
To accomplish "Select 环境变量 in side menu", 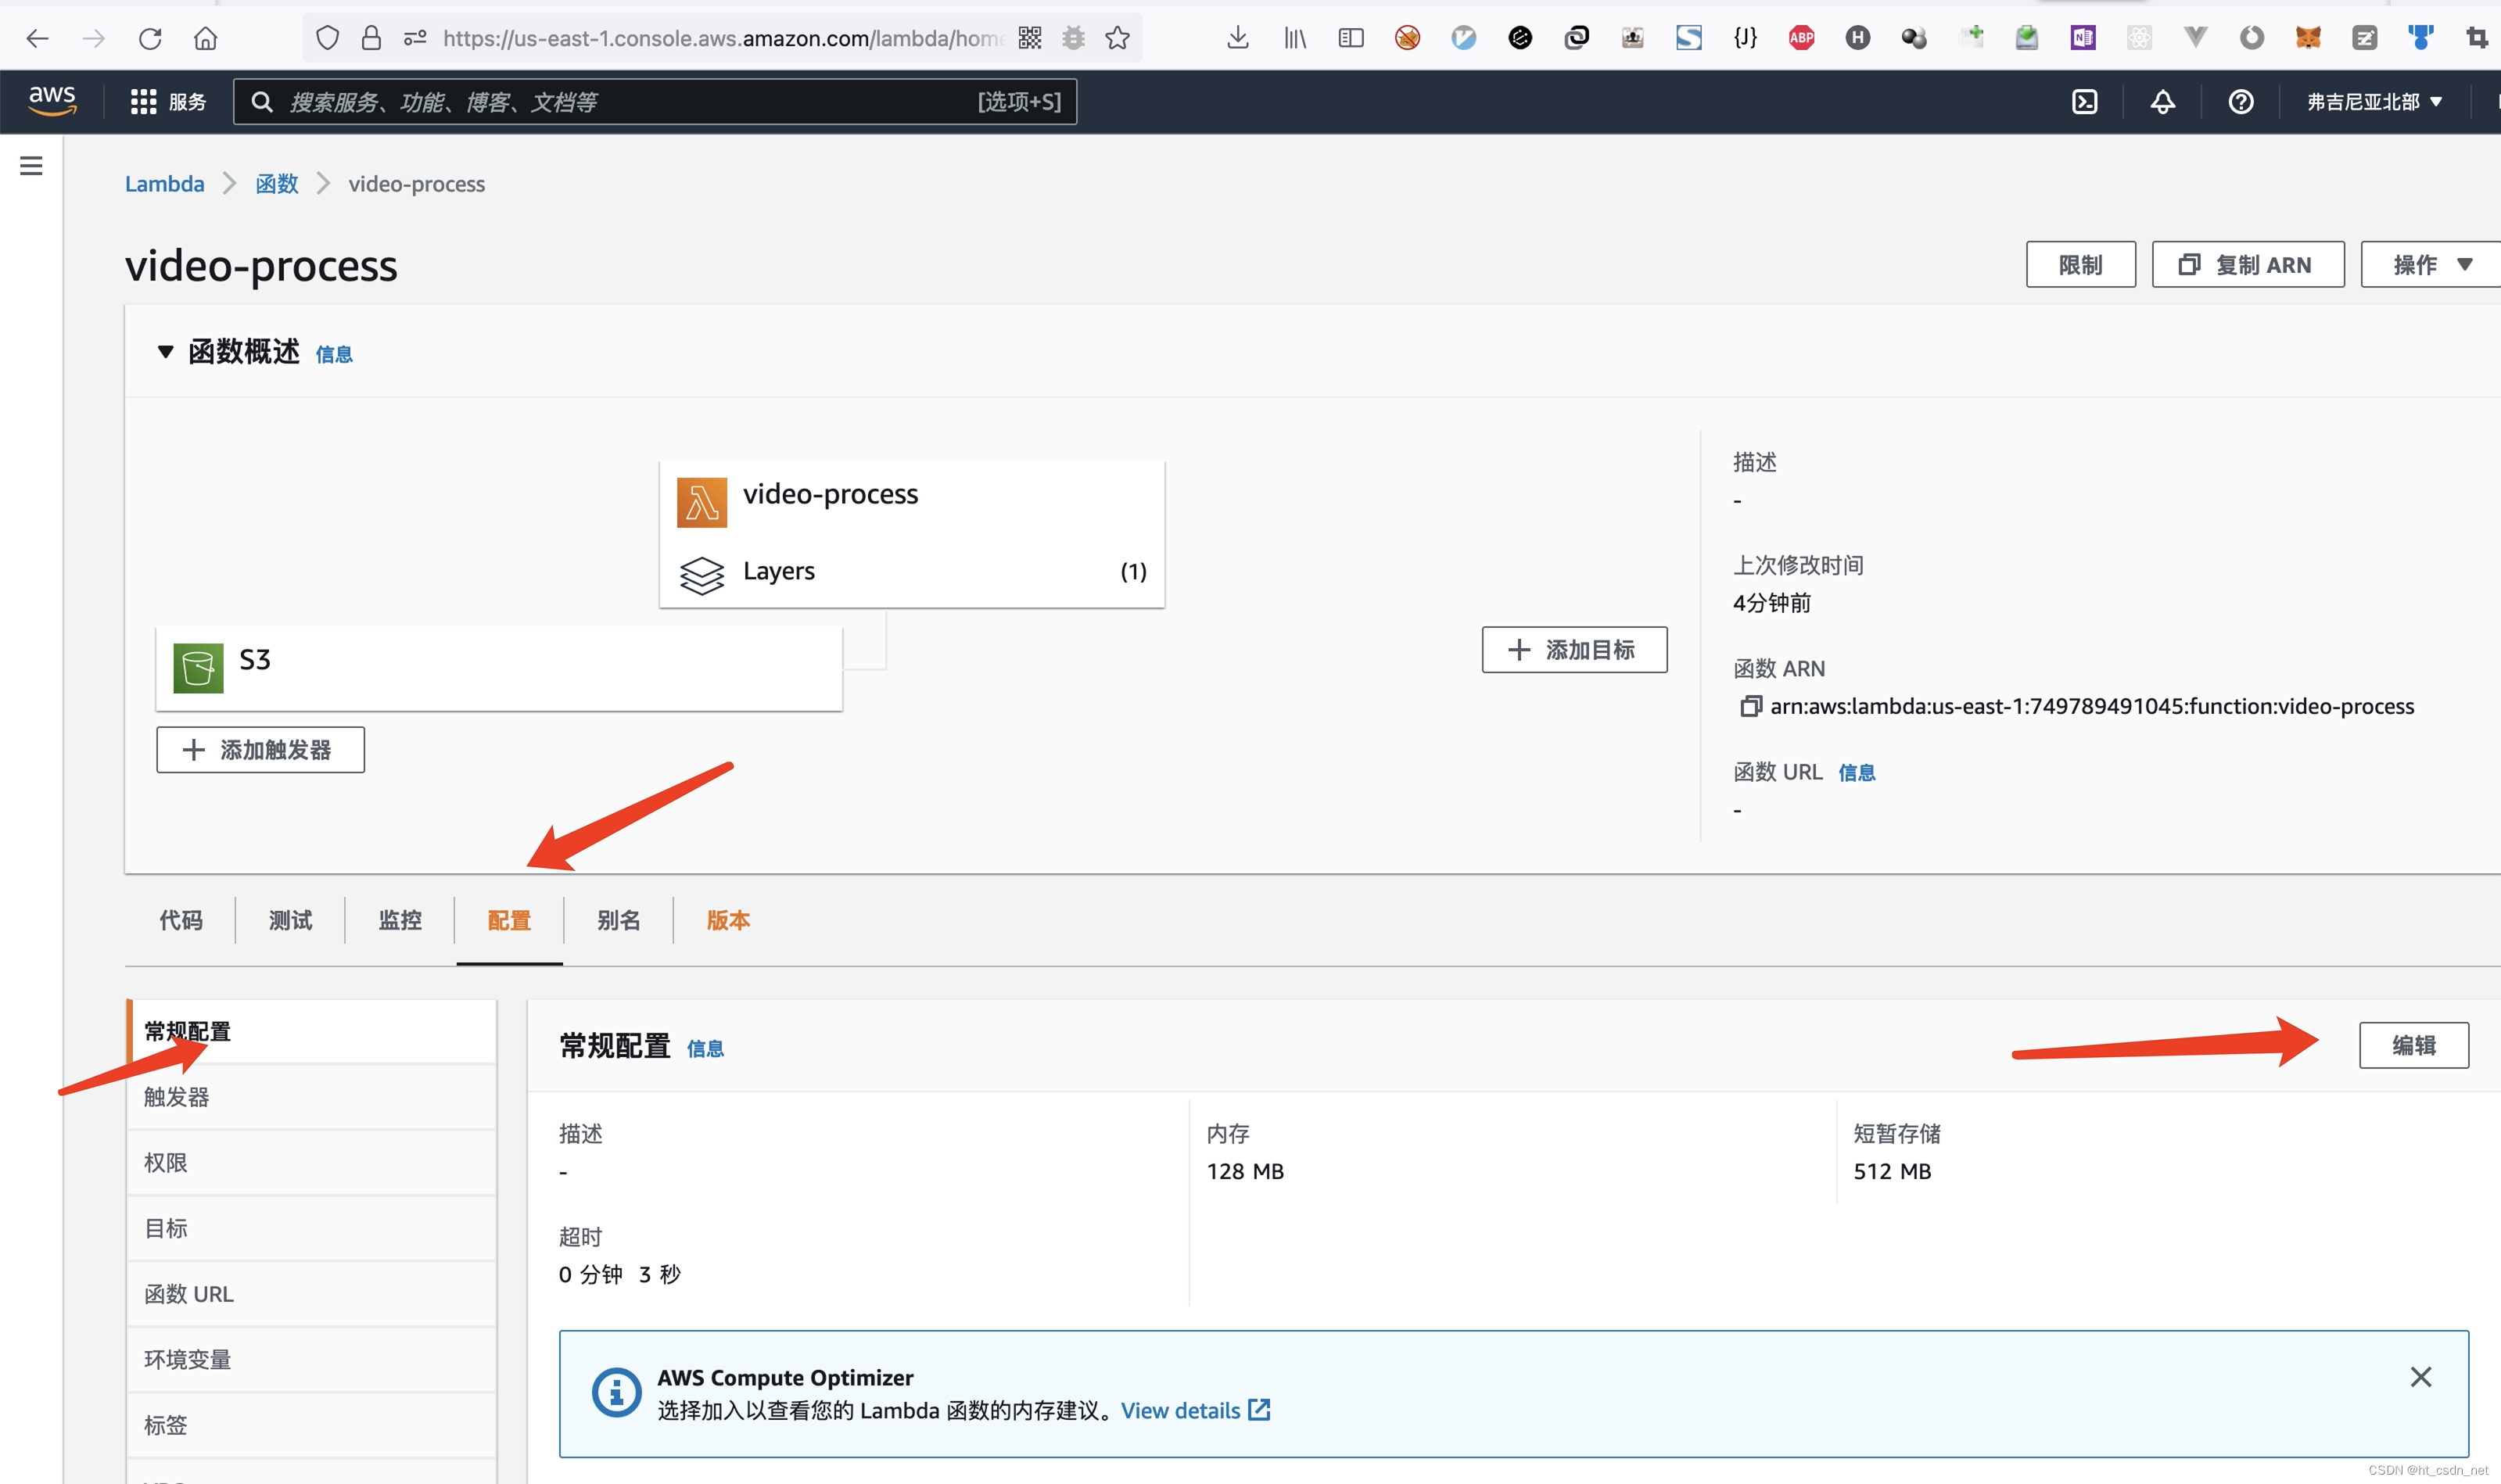I will 311,1360.
